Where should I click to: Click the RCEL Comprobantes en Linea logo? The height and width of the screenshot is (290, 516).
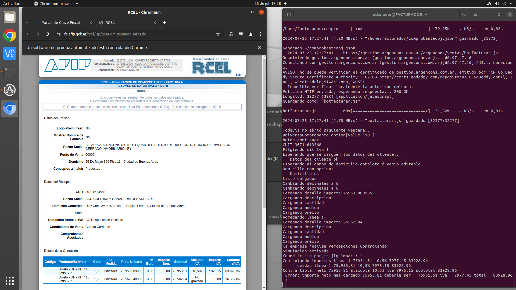click(x=212, y=66)
